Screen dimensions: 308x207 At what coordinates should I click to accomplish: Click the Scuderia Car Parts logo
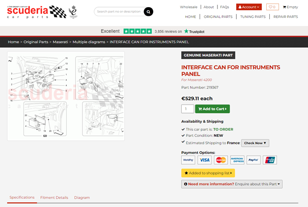[x=37, y=12]
